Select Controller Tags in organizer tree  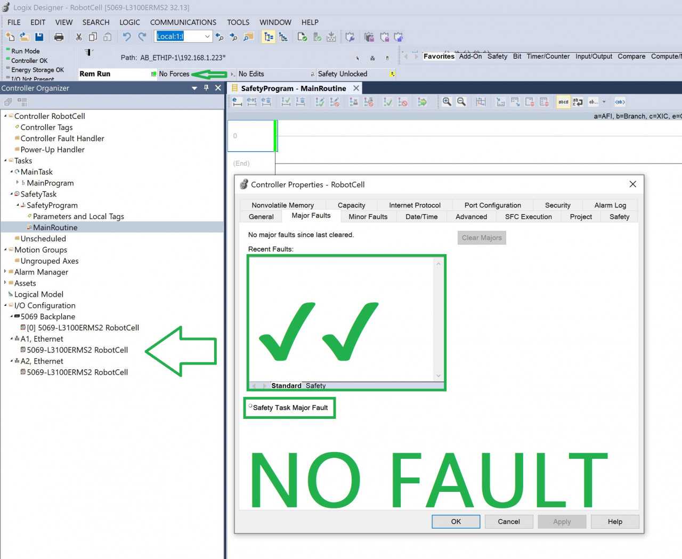46,127
